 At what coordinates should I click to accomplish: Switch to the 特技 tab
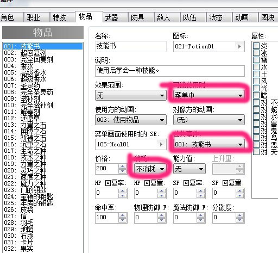[x=62, y=17]
